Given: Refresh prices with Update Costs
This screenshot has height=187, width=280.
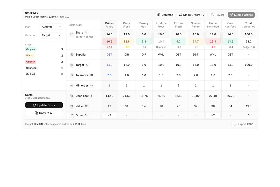Looking at the screenshot, I should [44, 105].
